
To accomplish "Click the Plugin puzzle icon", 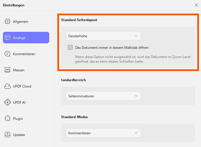I will click(8, 118).
